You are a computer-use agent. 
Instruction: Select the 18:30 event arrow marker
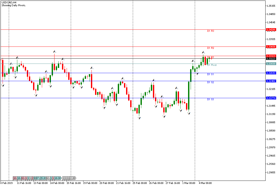[x=58, y=178]
